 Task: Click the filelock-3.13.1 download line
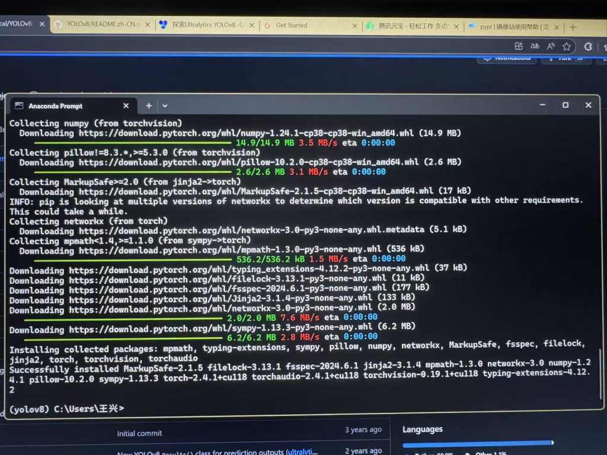pos(217,279)
